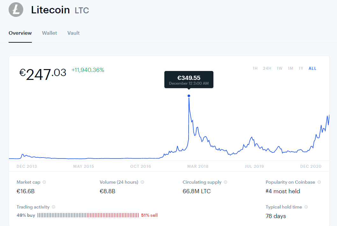Set chart range to 1H
Screen dimensions: 337x226
255,68
